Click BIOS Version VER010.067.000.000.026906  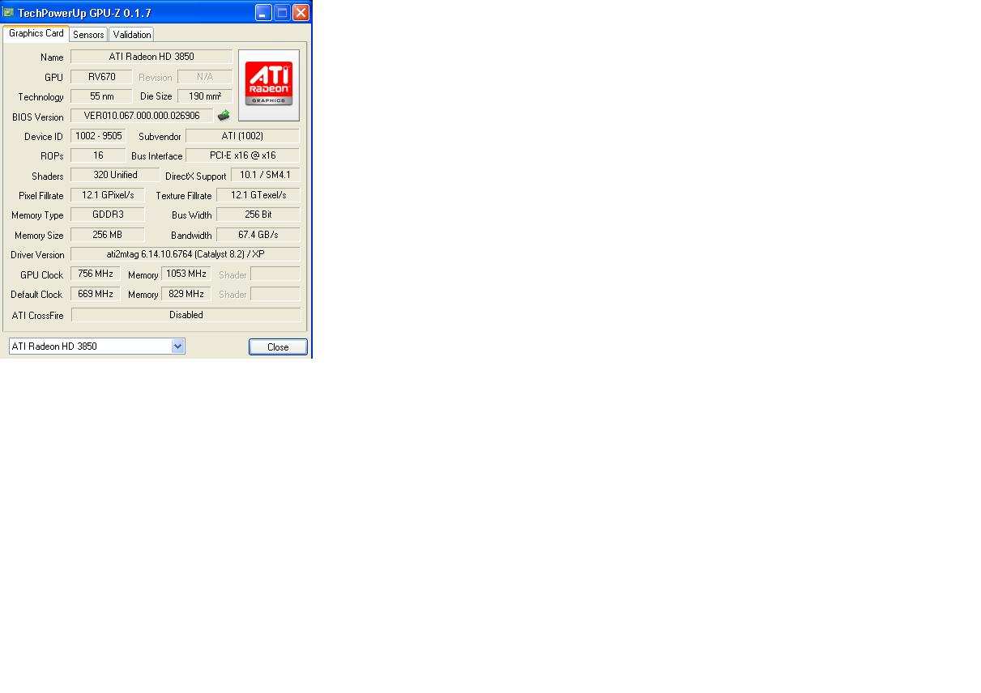tap(142, 116)
